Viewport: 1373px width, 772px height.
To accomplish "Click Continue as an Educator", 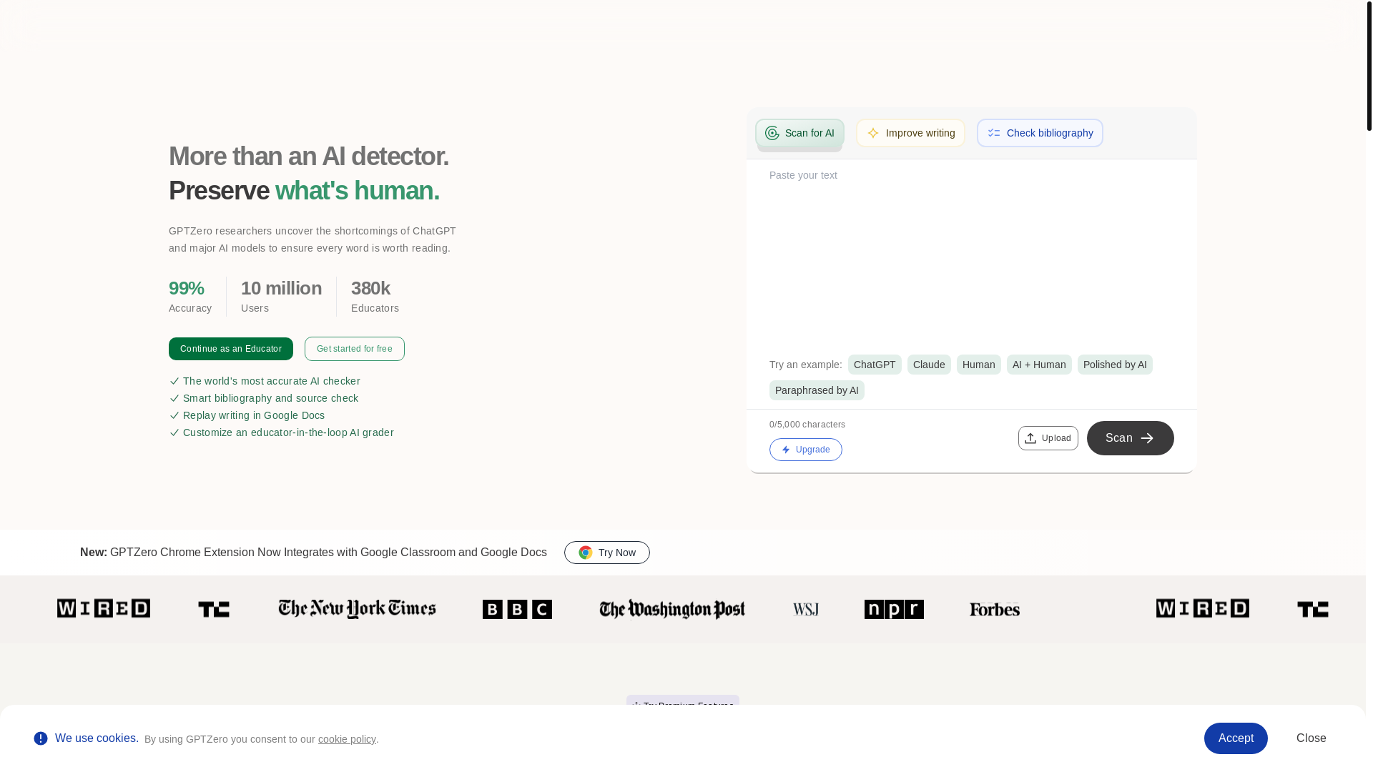I will (231, 349).
